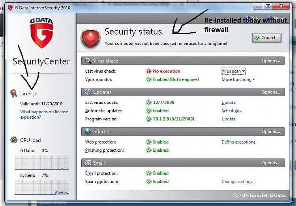This screenshot has height=206, width=296.
Task: Click the Email section envelope icon
Action: tap(88, 163)
